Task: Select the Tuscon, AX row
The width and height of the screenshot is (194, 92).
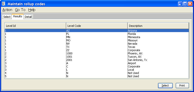Action: pyautogui.click(x=97, y=57)
